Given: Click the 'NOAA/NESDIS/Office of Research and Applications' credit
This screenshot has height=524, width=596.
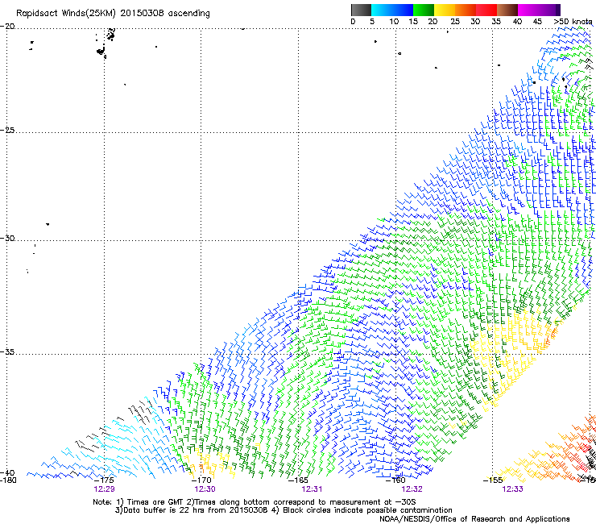Looking at the screenshot, I should (x=474, y=519).
